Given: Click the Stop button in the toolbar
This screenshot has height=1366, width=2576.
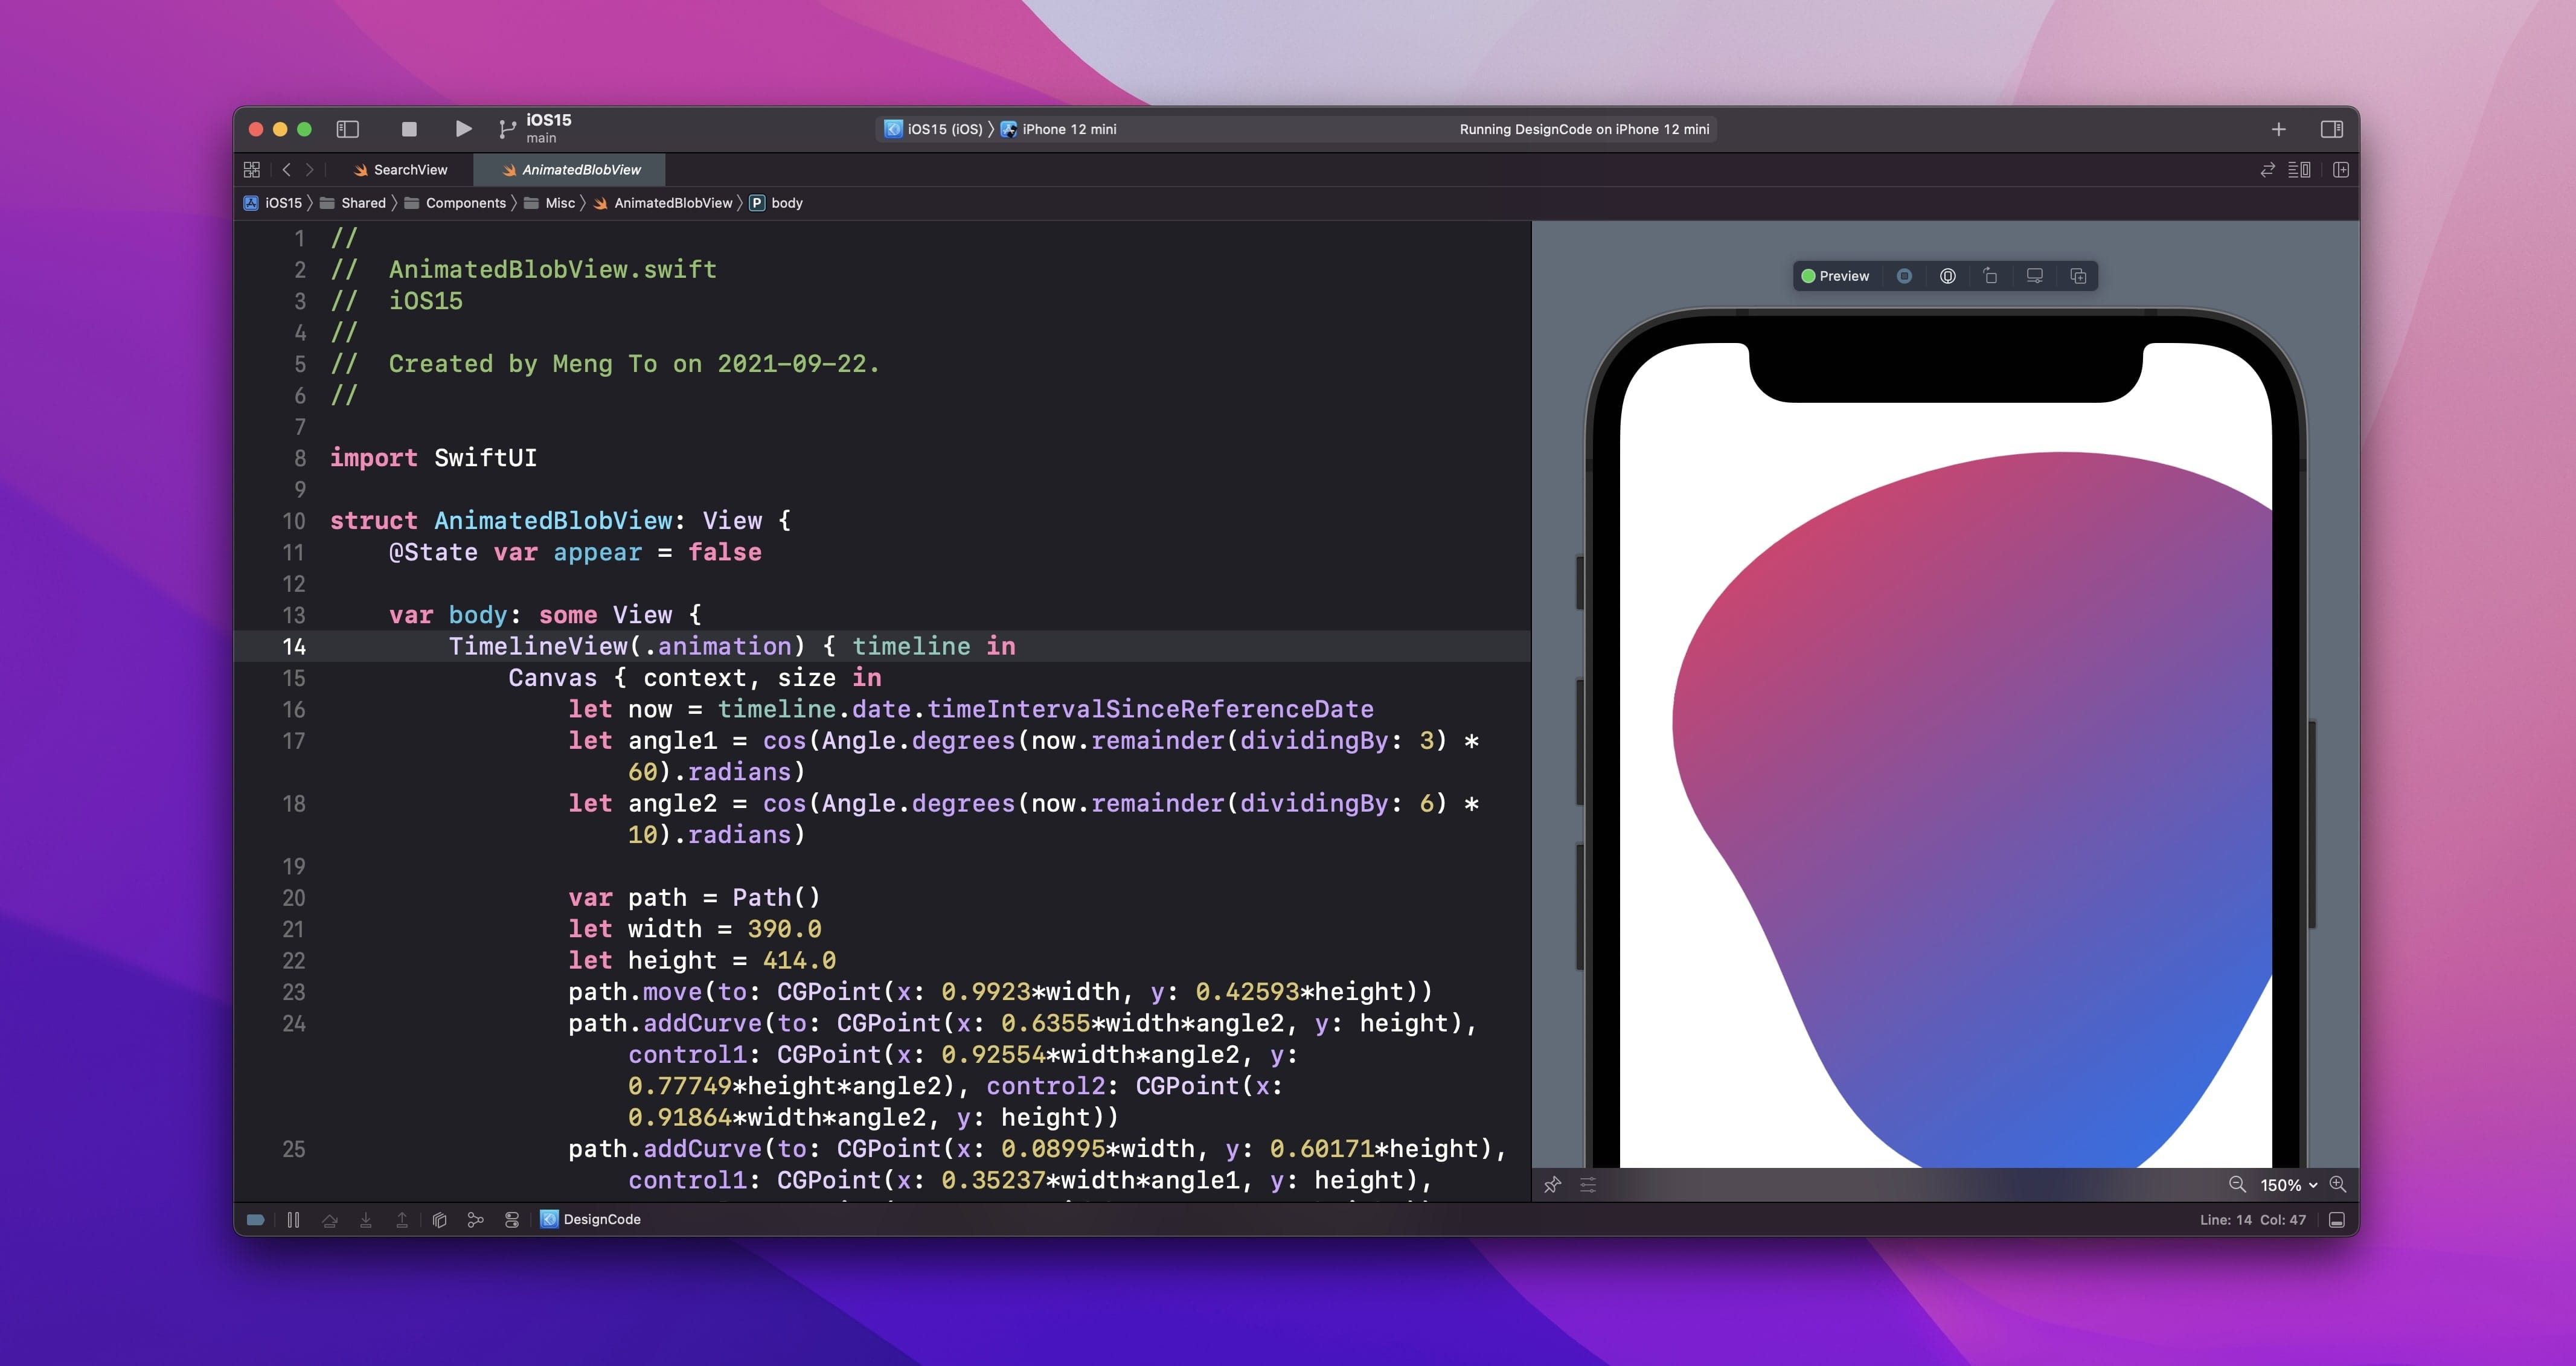Looking at the screenshot, I should coord(409,129).
